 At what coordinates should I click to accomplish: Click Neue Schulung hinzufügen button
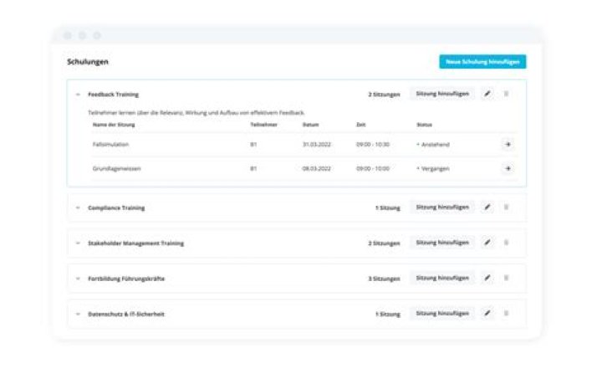[x=482, y=62]
